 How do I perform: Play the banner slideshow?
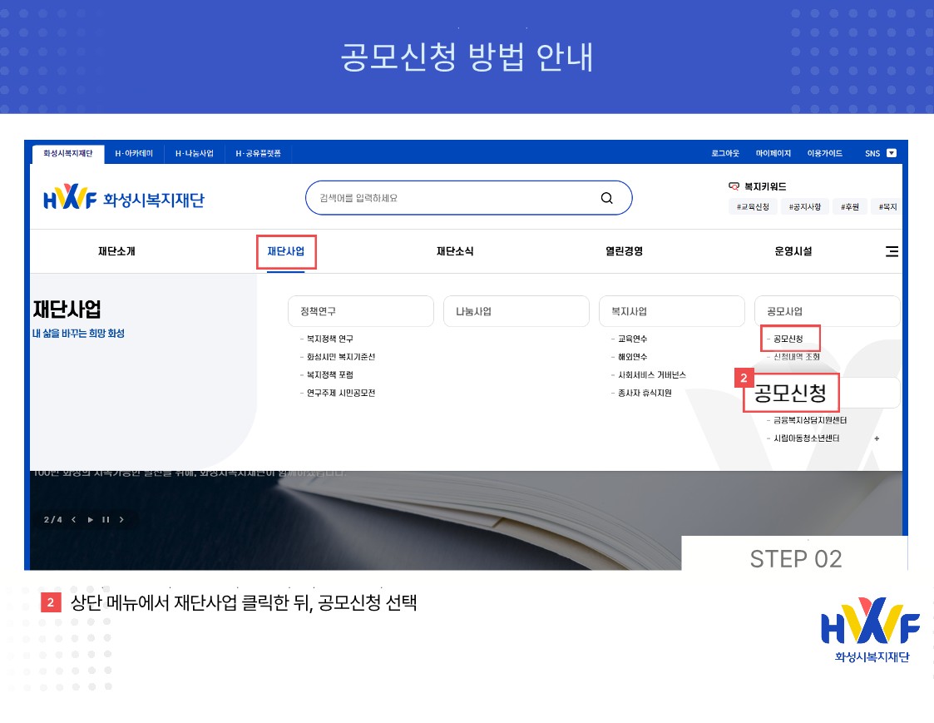(x=90, y=519)
